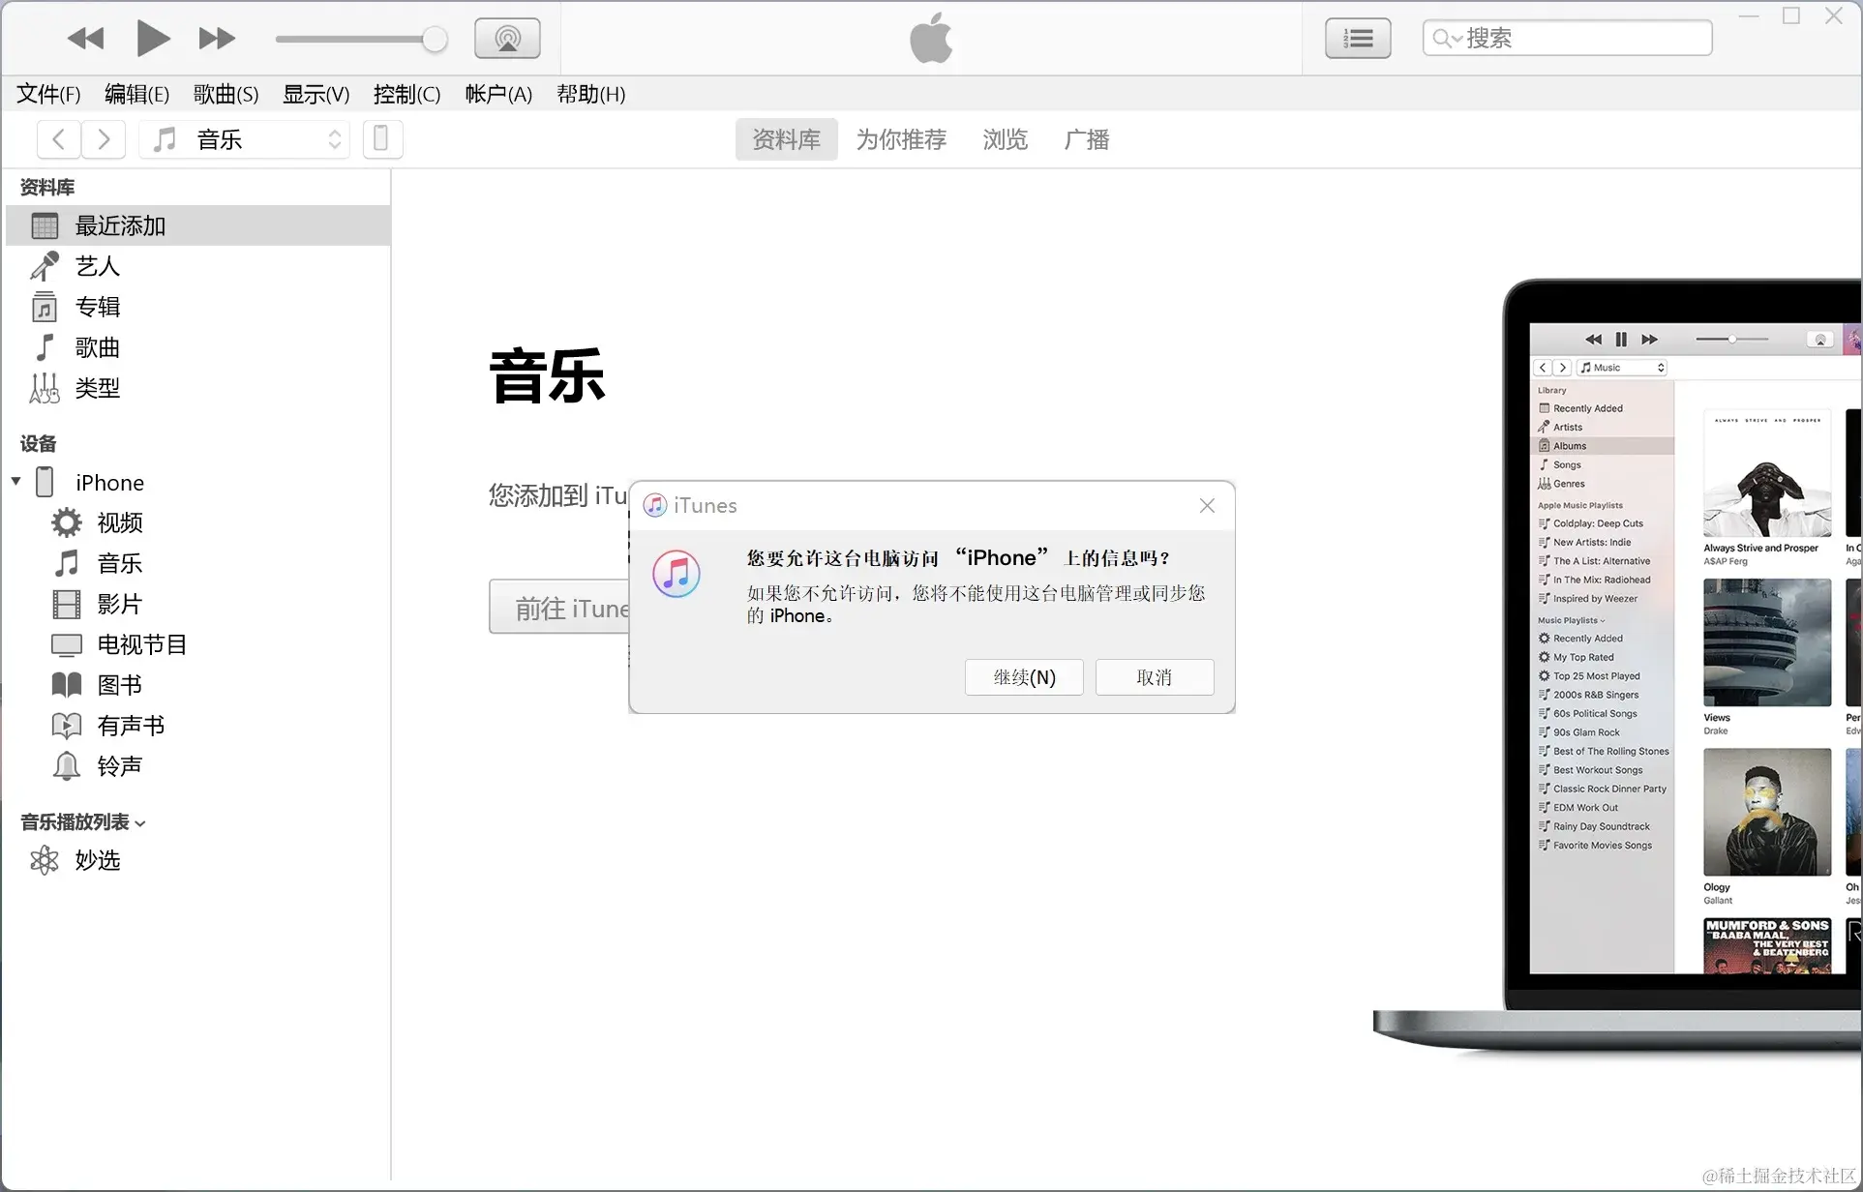Image resolution: width=1863 pixels, height=1192 pixels.
Task: Click the rewind previous track icon
Action: tap(85, 39)
